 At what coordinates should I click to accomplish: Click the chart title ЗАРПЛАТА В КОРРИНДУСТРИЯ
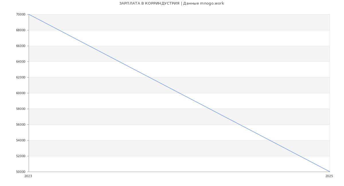pos(171,3)
